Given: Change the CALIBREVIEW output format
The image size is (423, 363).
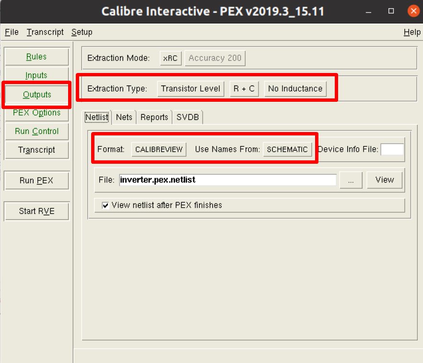Looking at the screenshot, I should pos(159,149).
